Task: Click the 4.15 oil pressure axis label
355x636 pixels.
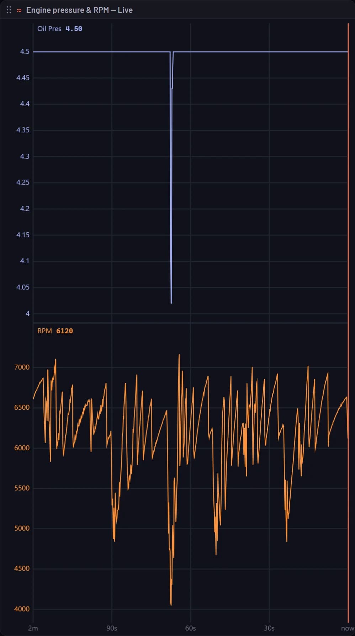Action: pos(23,235)
